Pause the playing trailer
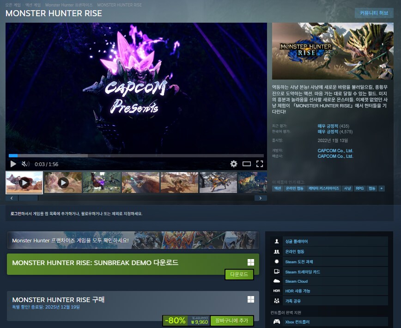Image resolution: width=401 pixels, height=328 pixels. click(x=12, y=164)
